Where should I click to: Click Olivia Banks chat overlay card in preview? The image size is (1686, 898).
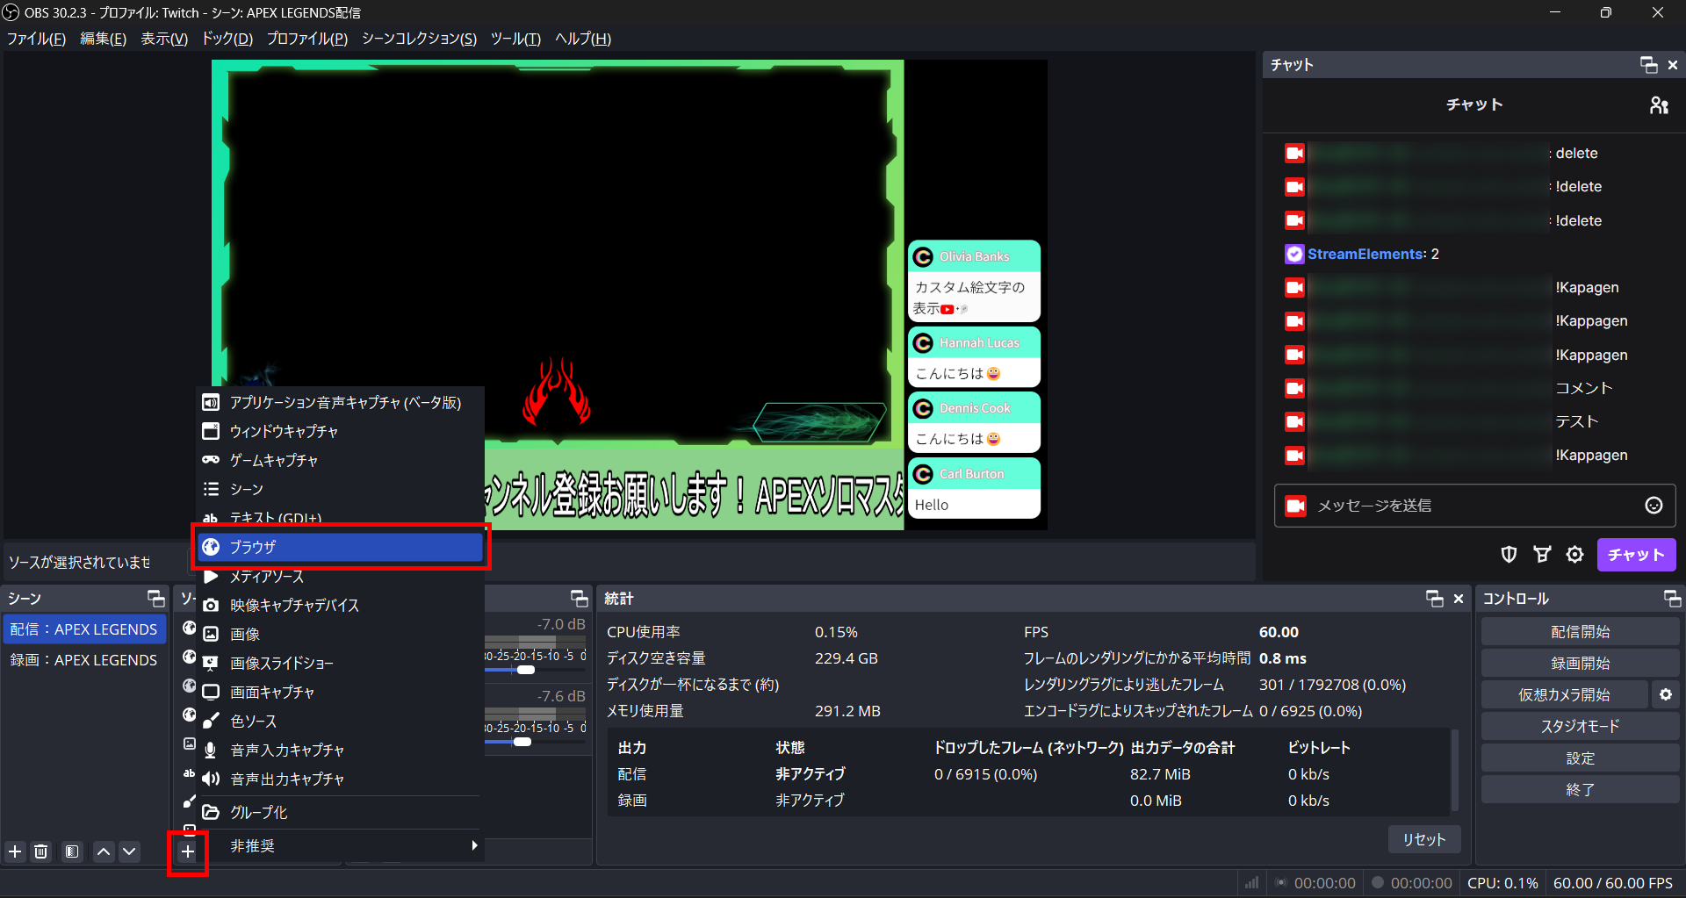tap(974, 281)
